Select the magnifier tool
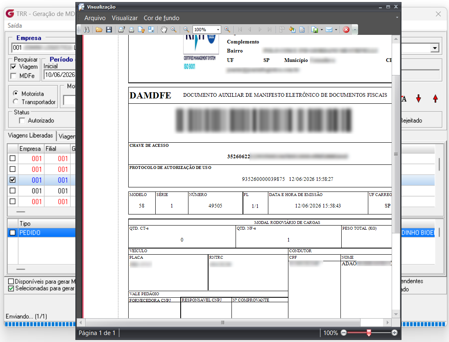 (x=174, y=30)
